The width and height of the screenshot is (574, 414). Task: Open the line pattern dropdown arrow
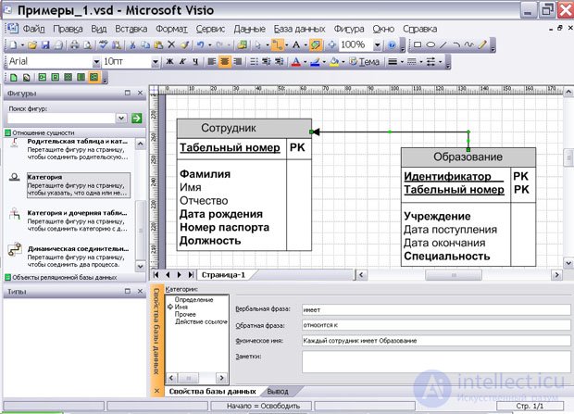pyautogui.click(x=421, y=62)
